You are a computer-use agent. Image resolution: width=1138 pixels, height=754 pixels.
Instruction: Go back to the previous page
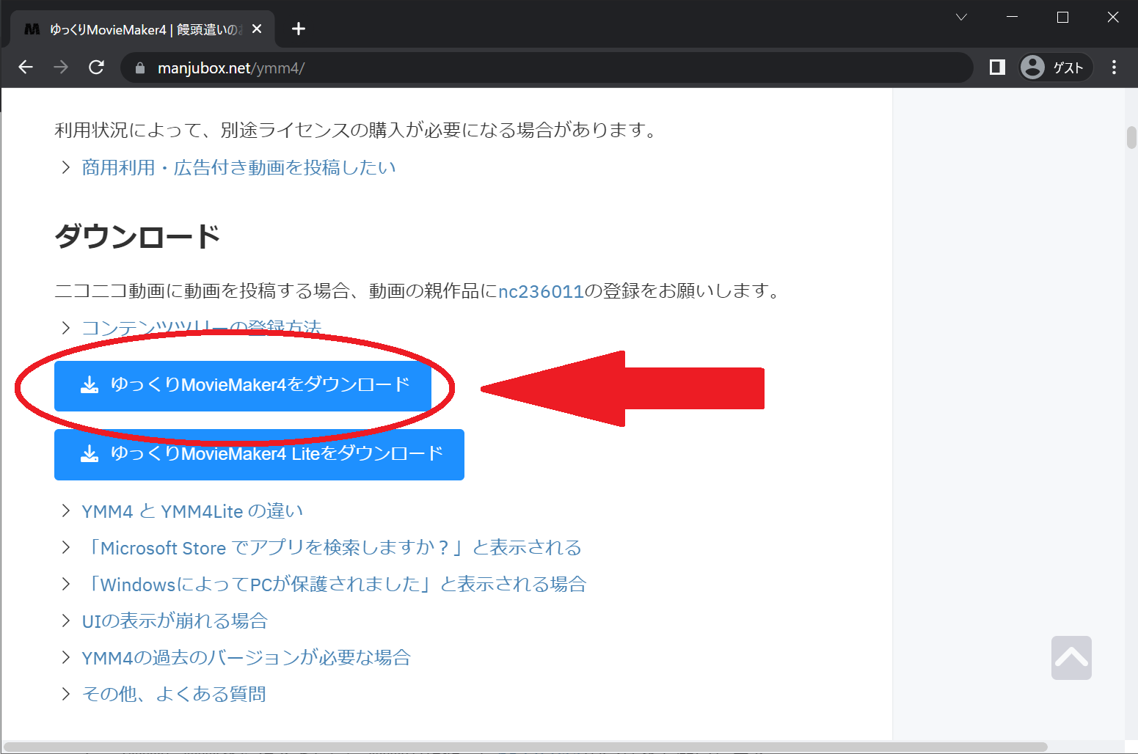point(26,67)
